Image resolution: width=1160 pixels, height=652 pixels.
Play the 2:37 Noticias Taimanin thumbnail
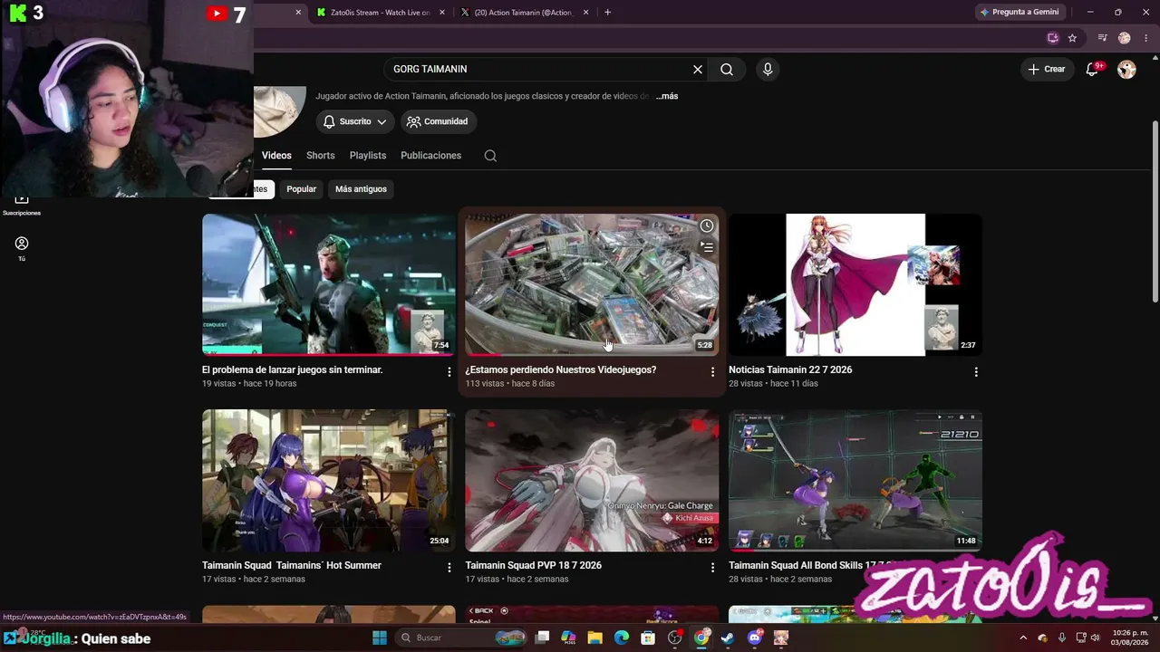coord(855,284)
